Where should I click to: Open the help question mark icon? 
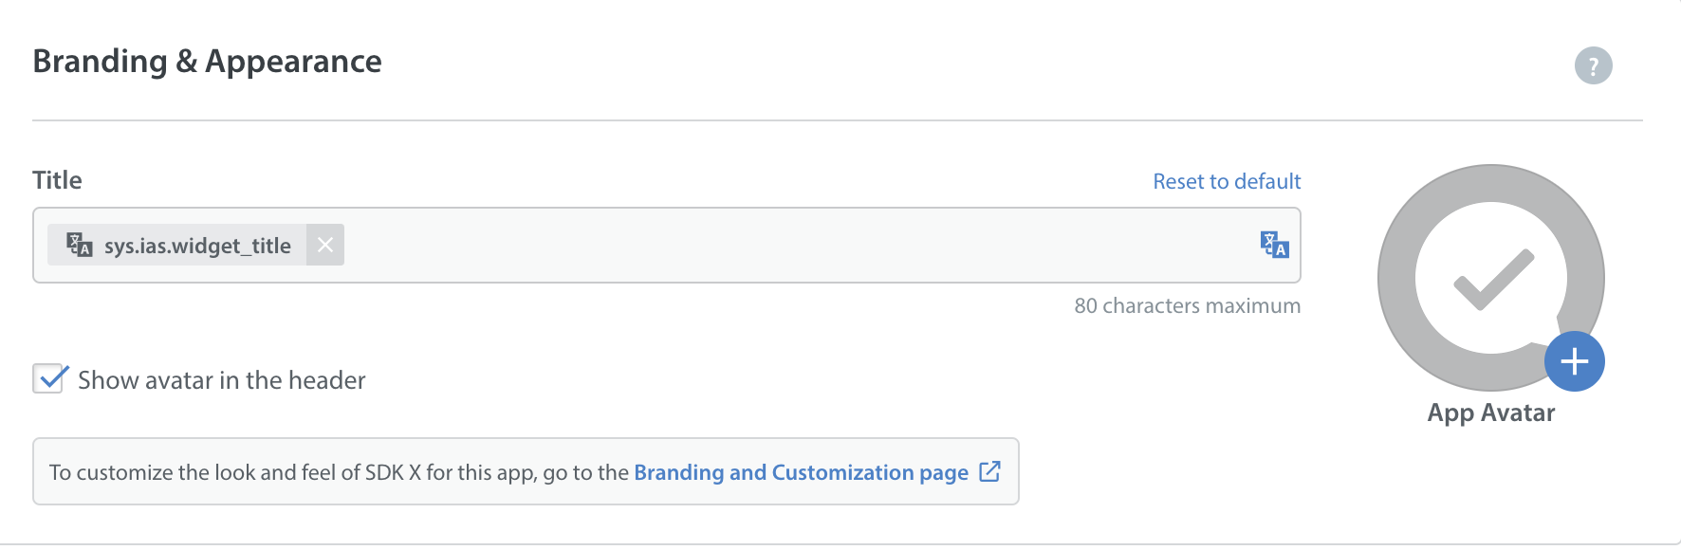pyautogui.click(x=1593, y=65)
